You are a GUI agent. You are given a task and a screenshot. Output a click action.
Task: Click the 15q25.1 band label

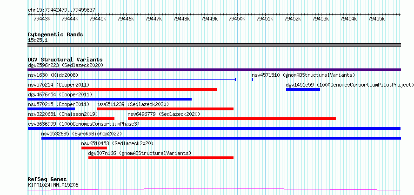tap(38, 40)
